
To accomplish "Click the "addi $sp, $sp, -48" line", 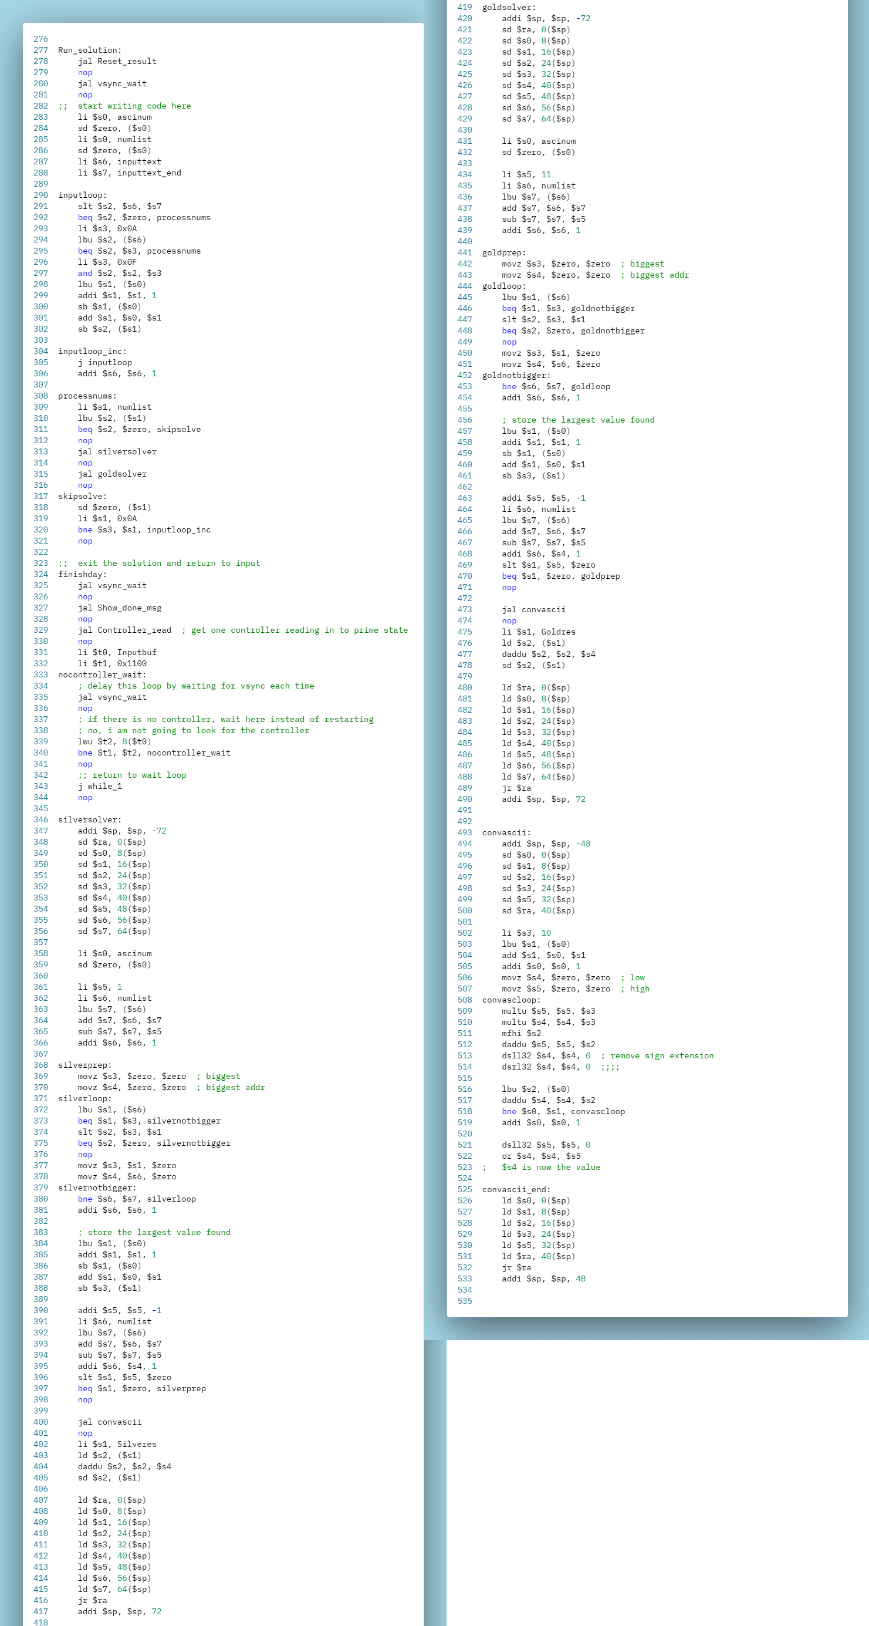I will tap(546, 844).
